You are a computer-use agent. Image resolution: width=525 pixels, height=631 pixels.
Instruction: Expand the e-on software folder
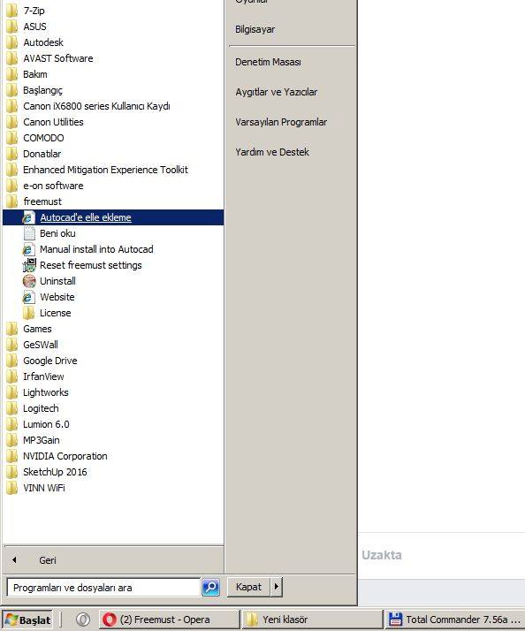coord(53,186)
